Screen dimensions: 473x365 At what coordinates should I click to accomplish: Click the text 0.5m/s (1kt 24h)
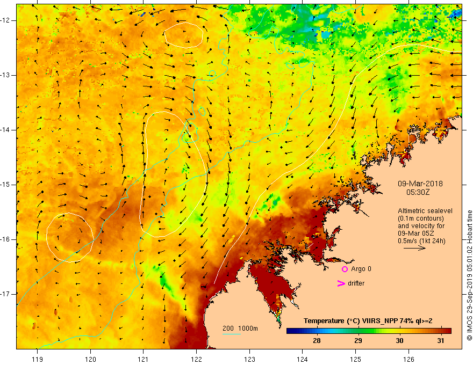pos(421,241)
